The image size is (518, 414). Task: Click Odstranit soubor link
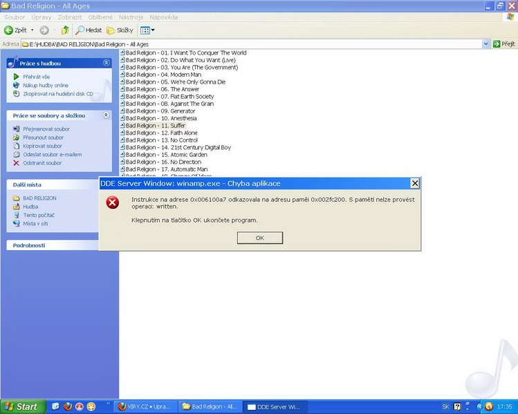[x=42, y=163]
